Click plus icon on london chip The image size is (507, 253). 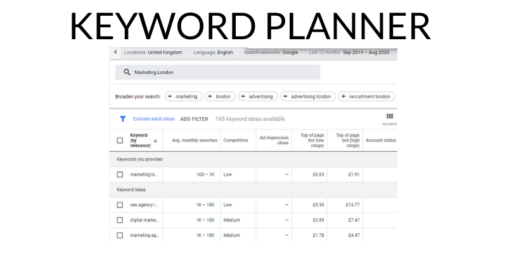[210, 97]
